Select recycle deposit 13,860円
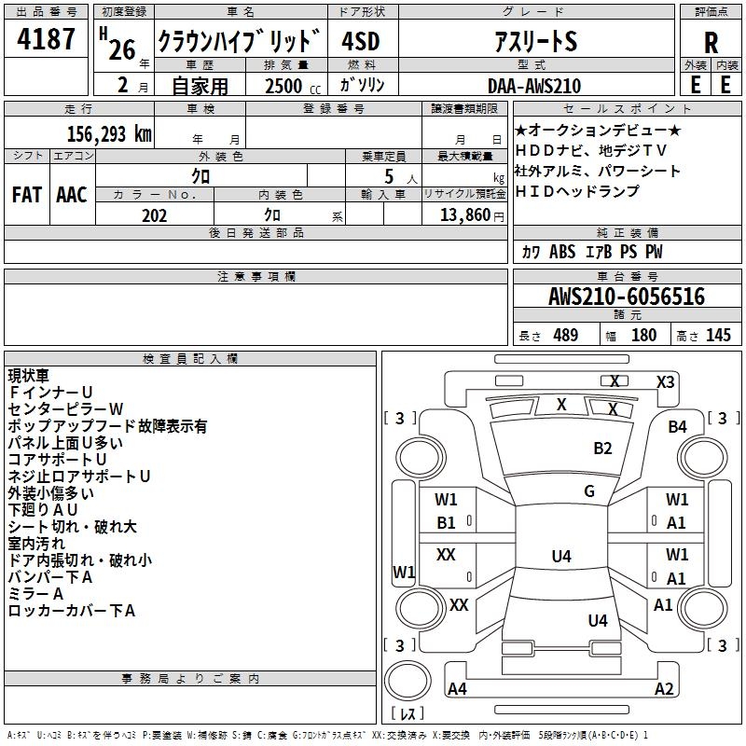 pyautogui.click(x=472, y=215)
